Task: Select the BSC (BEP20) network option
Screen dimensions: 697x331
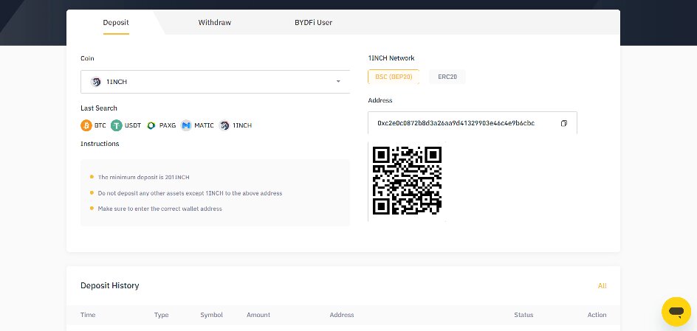Action: pos(394,77)
